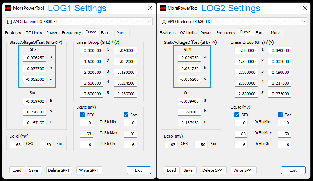Click GFX DcBtcMax field 63 in LOG1
Screen dimensions: 313x181
(x=87, y=134)
